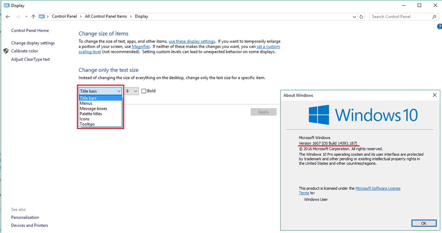Open Control Panel Home
This screenshot has width=442, height=233.
pos(30,31)
